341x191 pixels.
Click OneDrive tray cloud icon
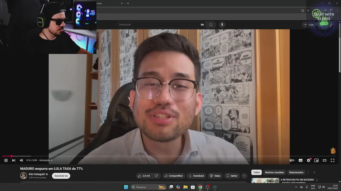coord(301,187)
